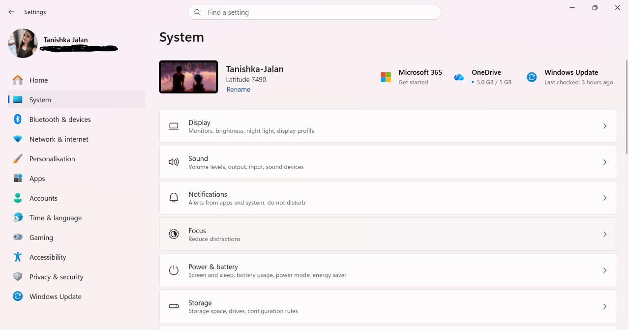Screen dimensions: 629x330
Task: Select Windows Update label in sidebar
Action: point(56,297)
